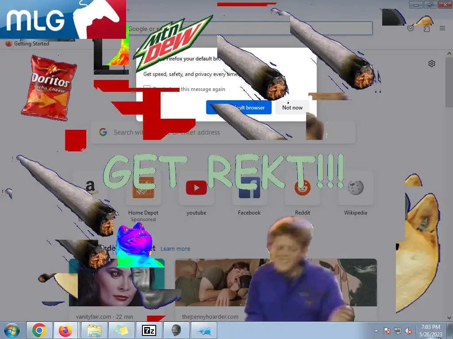Open Sticky Notes taskbar icon
The width and height of the screenshot is (453, 339).
pos(121,330)
